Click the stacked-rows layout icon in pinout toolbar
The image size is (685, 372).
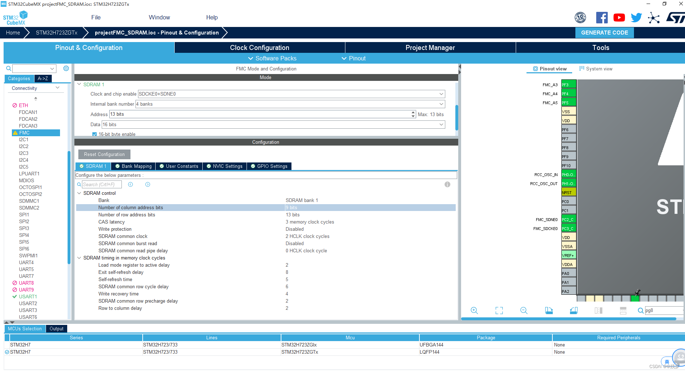coord(623,311)
